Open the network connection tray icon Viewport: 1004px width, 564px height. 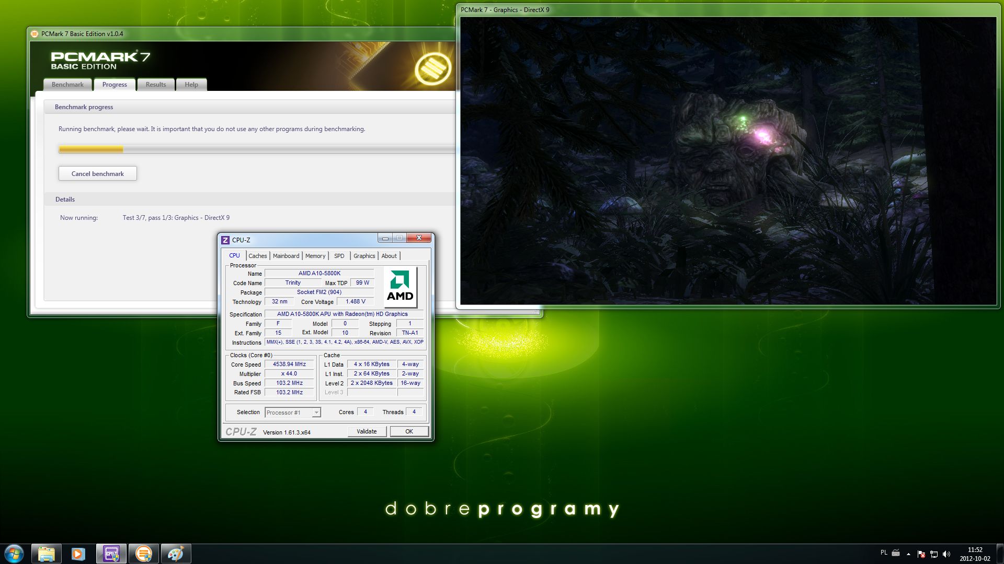[x=933, y=554]
